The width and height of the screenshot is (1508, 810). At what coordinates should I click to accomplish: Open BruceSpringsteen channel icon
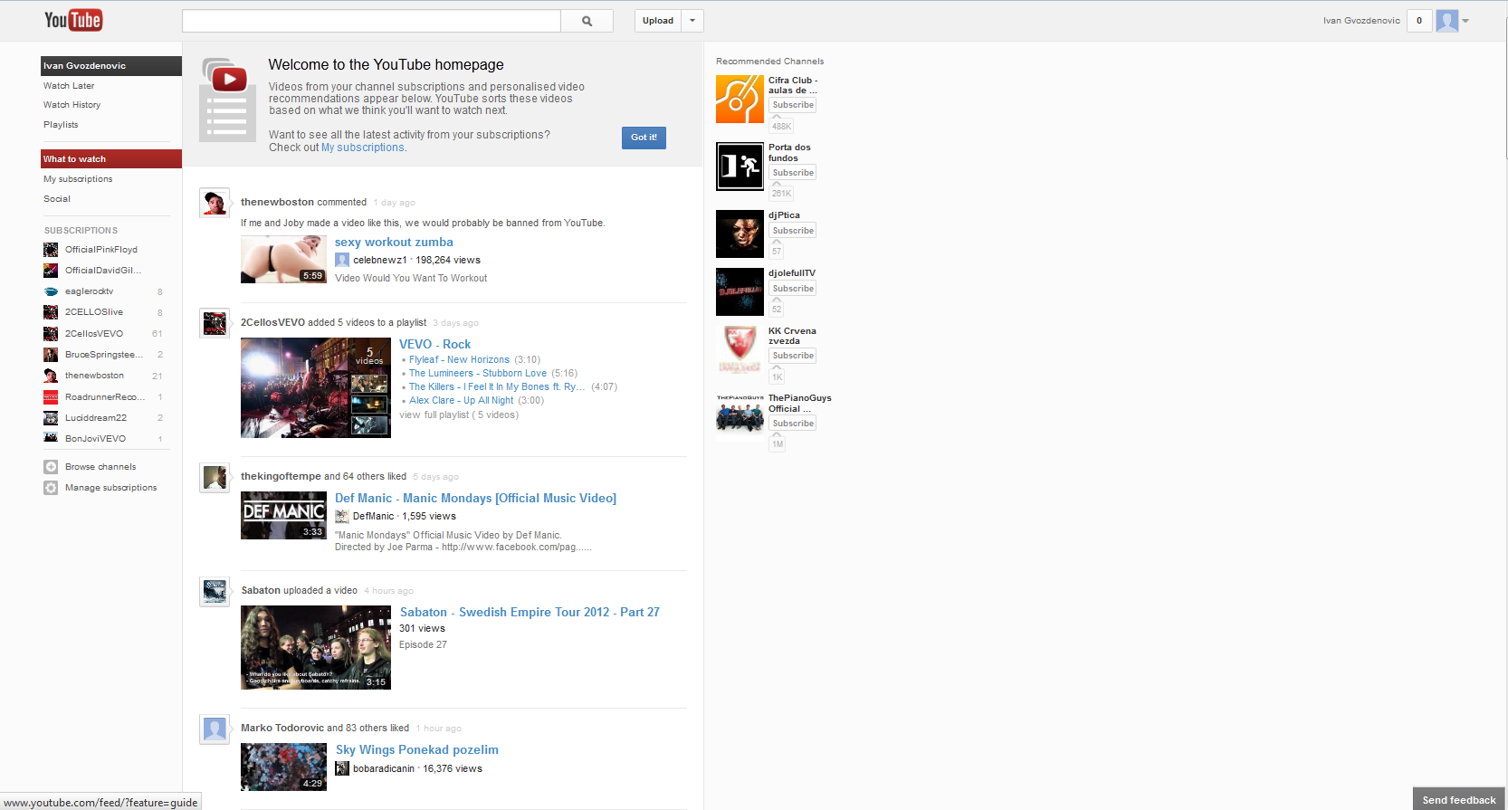coord(51,355)
